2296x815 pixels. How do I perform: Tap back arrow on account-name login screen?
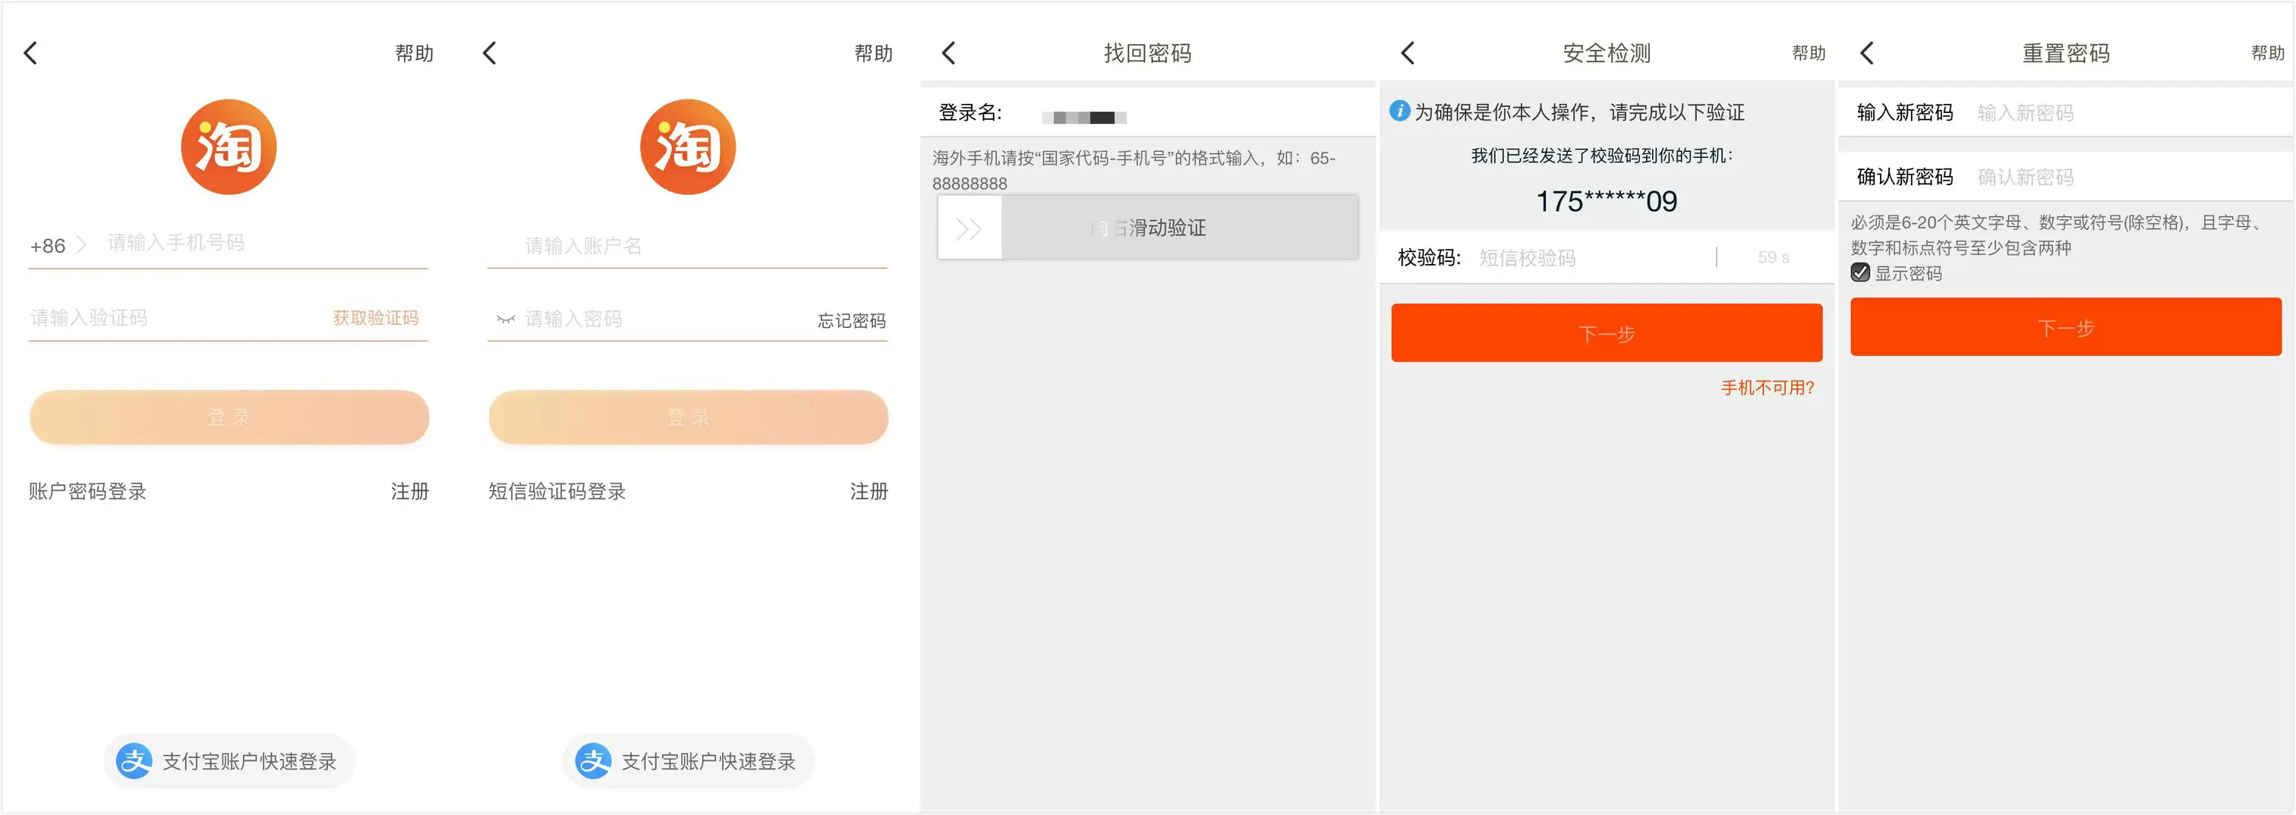[489, 53]
